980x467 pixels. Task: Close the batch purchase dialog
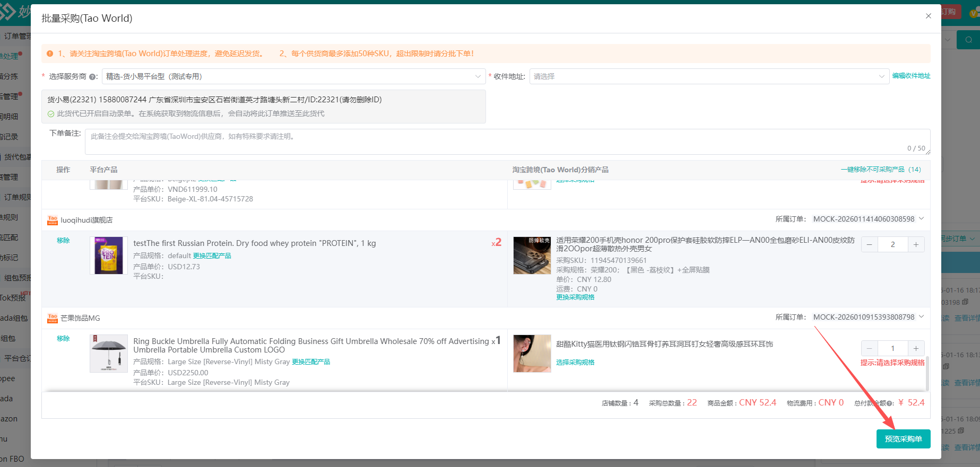pyautogui.click(x=928, y=16)
